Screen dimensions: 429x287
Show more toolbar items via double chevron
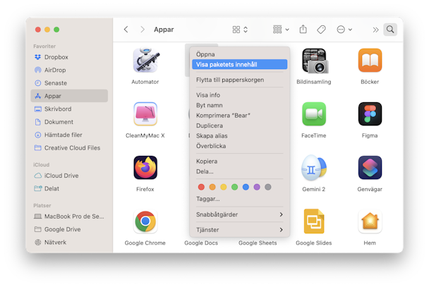[375, 30]
